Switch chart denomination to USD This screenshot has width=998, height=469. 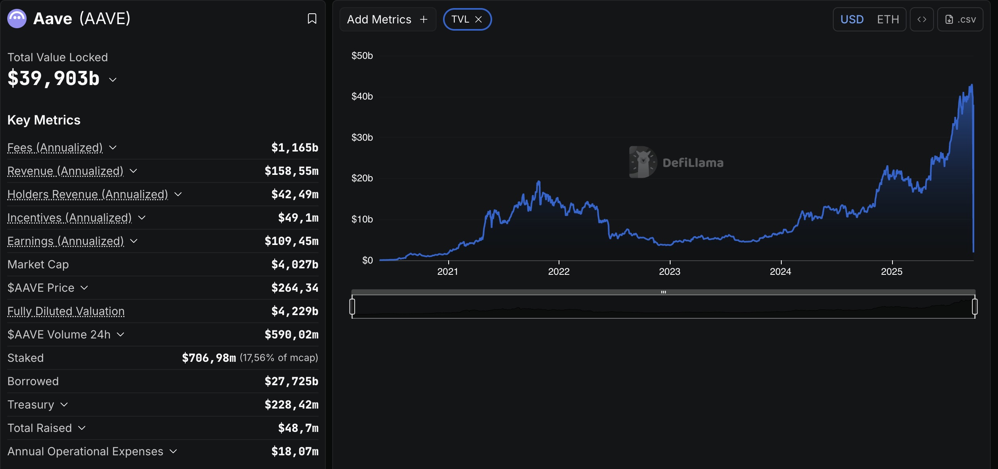click(x=852, y=19)
